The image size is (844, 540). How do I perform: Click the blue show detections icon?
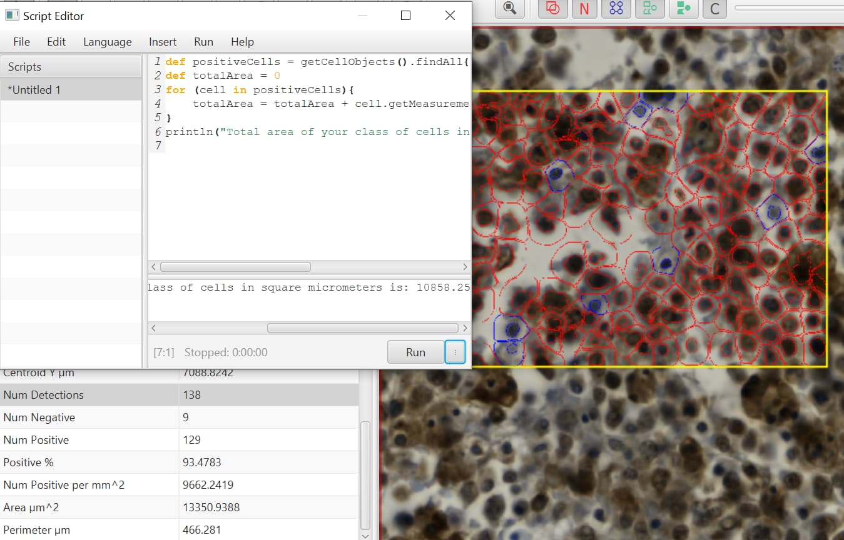pos(616,9)
